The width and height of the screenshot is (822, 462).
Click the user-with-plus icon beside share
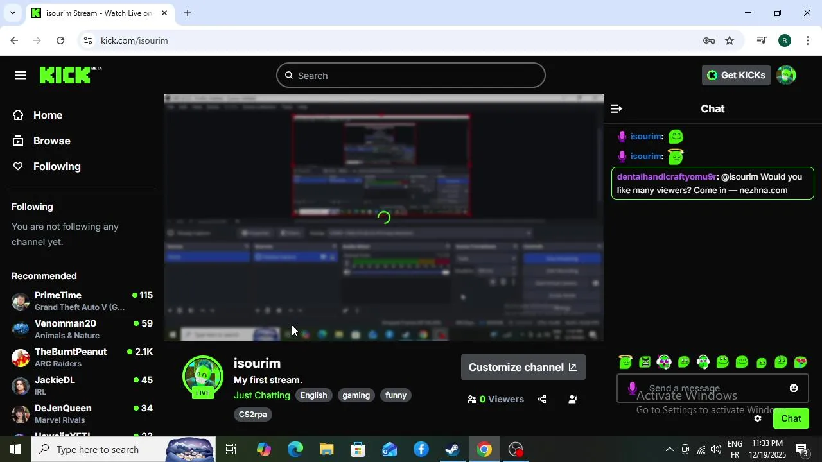573,399
